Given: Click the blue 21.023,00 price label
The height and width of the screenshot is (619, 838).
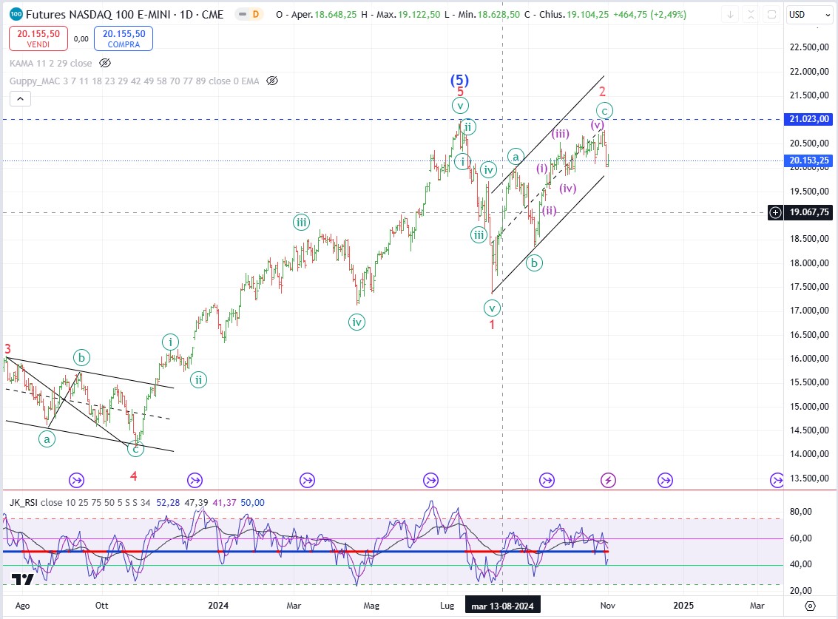Looking at the screenshot, I should pos(809,119).
